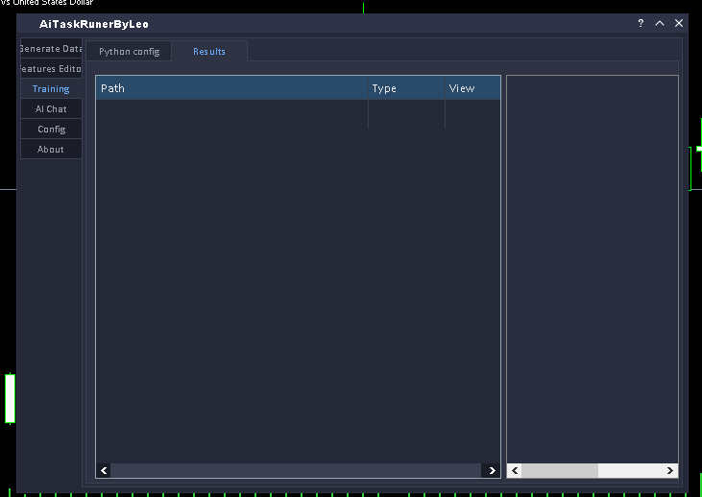The width and height of the screenshot is (702, 497).
Task: Open the AI Chat section
Action: pos(51,109)
